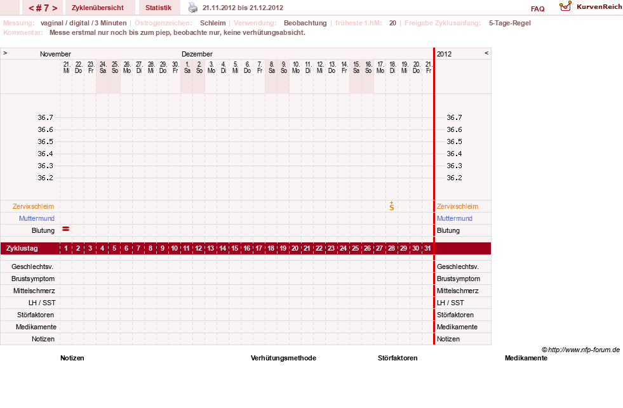Click the left Medikamente row label
Screen dimensions: 623x408
36,327
